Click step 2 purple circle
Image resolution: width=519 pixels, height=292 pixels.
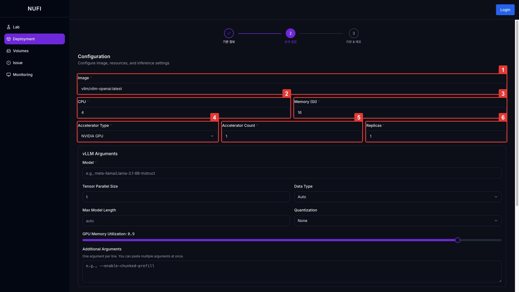pyautogui.click(x=290, y=33)
